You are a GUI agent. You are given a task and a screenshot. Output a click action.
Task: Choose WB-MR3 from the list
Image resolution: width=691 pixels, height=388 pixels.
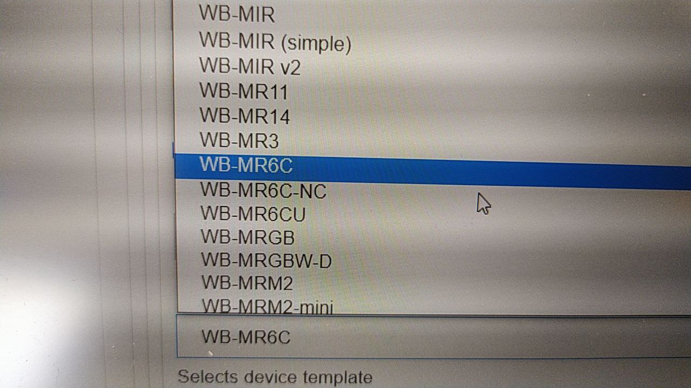click(x=239, y=141)
